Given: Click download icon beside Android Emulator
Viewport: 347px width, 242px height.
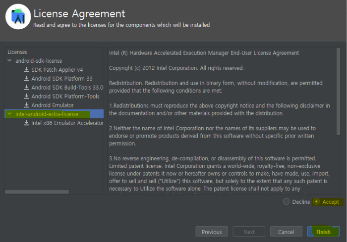Looking at the screenshot, I should (x=27, y=105).
